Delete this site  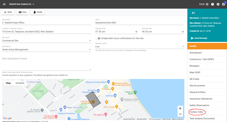coord(38,12)
